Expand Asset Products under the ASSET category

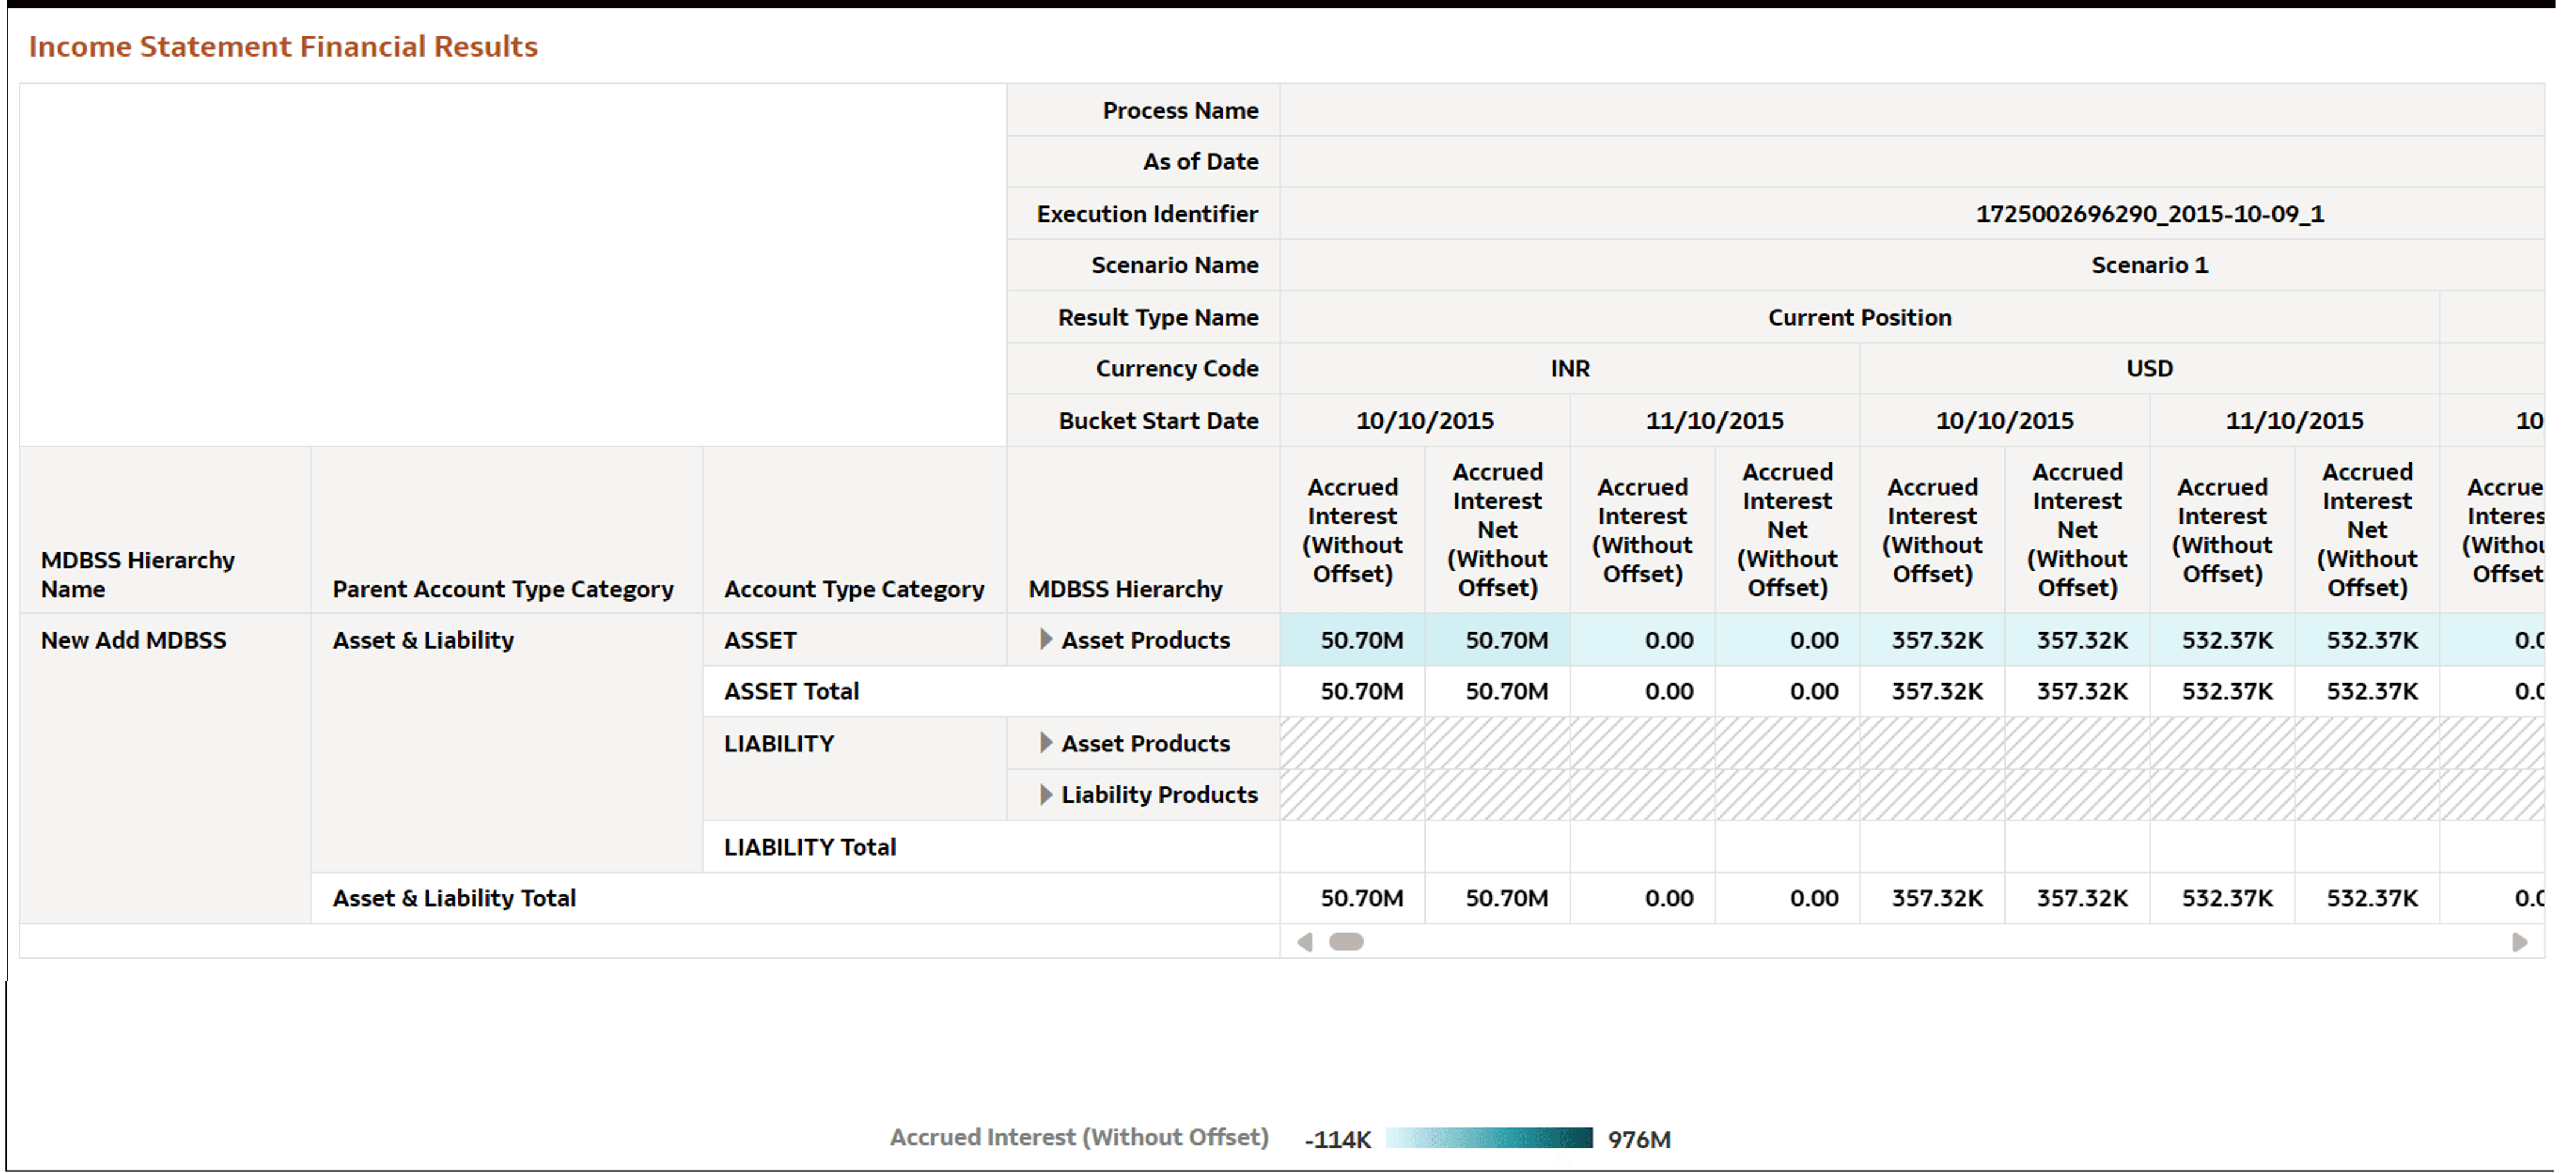(x=1046, y=639)
